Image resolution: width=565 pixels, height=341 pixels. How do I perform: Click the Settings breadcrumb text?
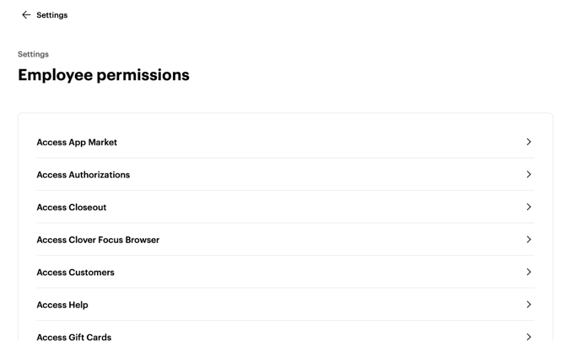point(33,54)
